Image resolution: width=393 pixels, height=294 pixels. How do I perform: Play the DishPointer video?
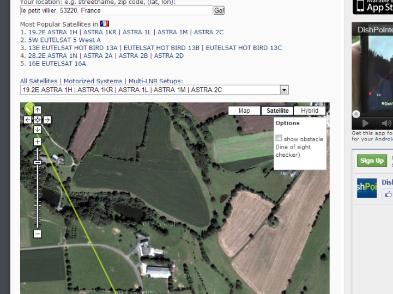[365, 123]
